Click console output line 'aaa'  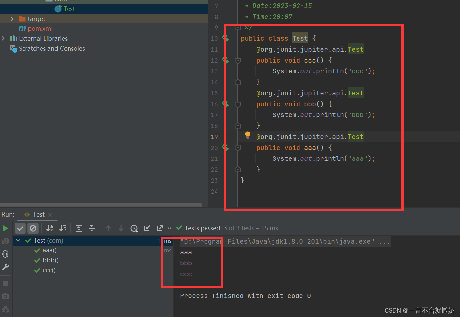(186, 252)
